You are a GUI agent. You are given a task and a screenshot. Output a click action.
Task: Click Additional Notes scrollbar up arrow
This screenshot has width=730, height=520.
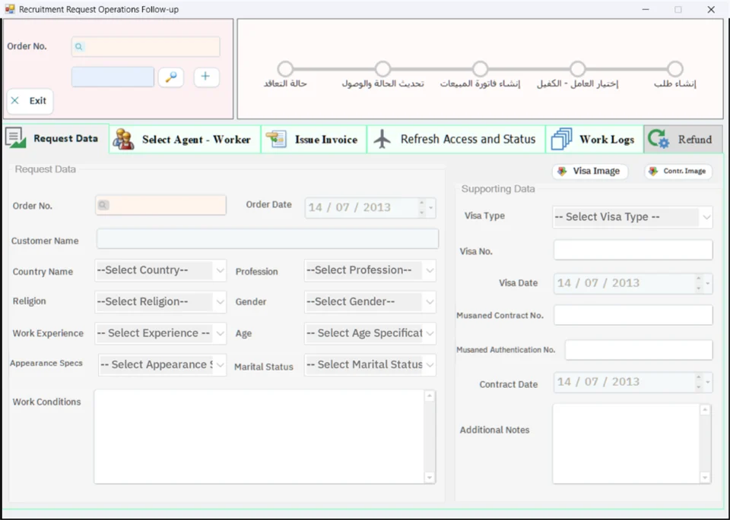click(x=705, y=410)
